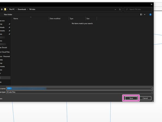Select the Data folder in sidebar
This screenshot has height=122, width=162.
tap(1, 60)
